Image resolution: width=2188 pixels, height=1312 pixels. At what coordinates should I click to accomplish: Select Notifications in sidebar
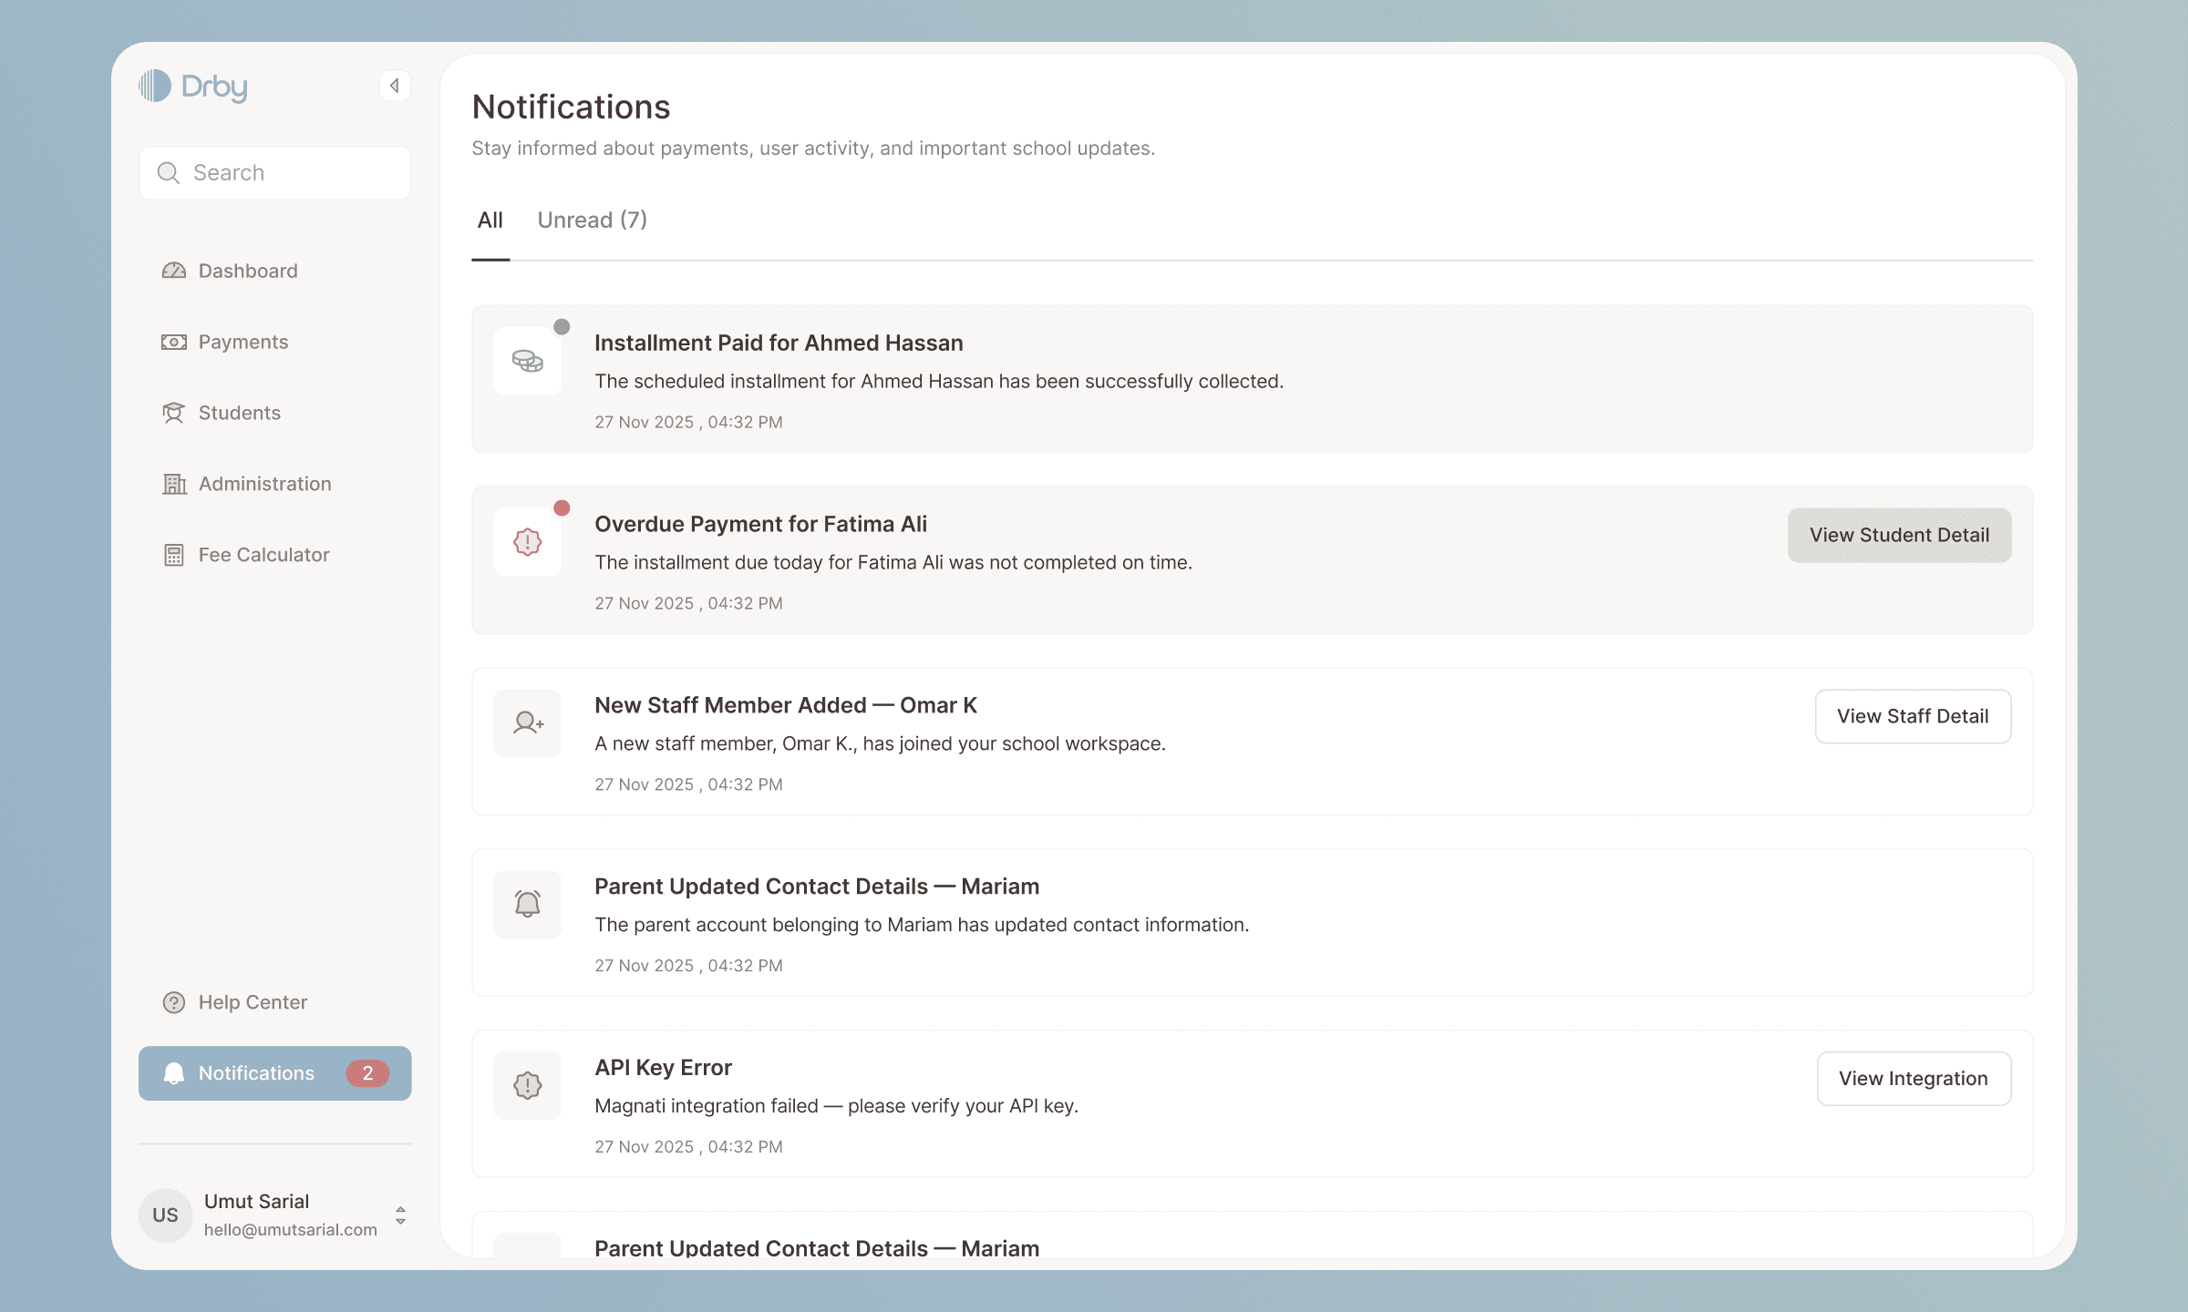[x=256, y=1073]
